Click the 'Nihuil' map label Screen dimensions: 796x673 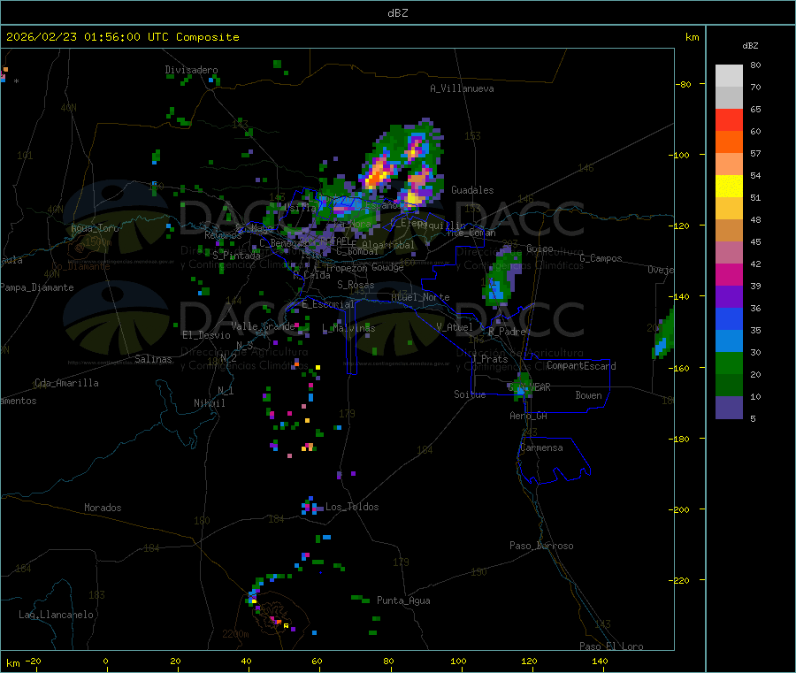209,403
